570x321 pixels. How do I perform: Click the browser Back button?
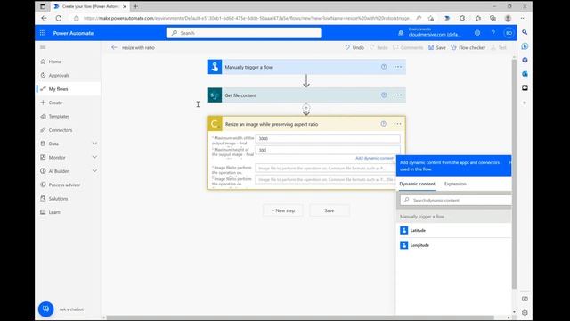tap(44, 18)
